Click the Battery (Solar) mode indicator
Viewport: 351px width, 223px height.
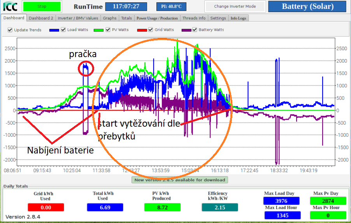coord(307,7)
